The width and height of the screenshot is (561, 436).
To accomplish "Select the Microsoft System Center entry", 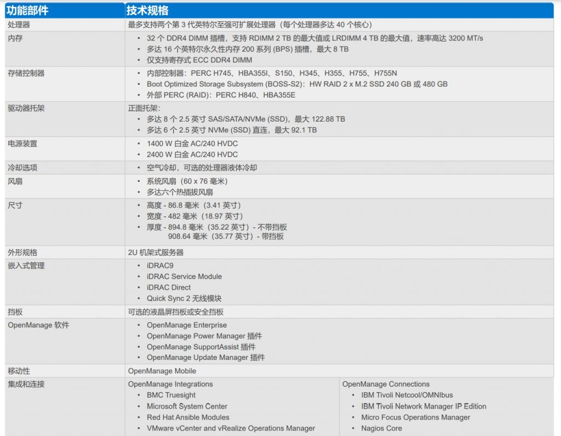I will [x=187, y=406].
